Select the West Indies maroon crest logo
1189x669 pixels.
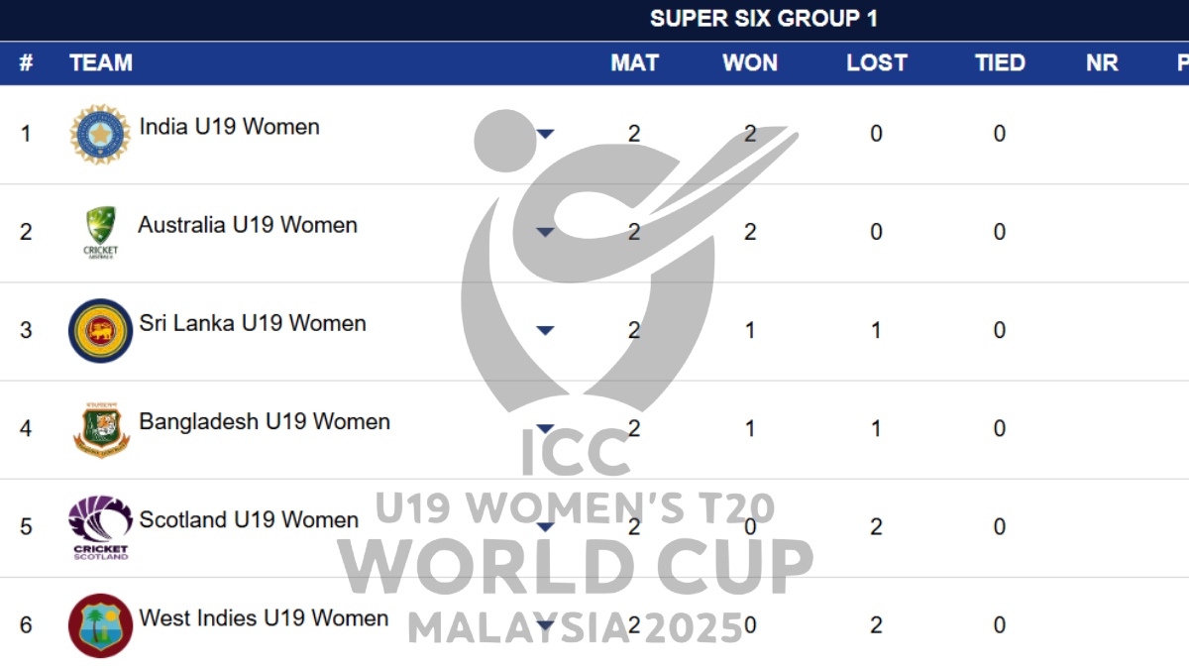click(x=99, y=624)
